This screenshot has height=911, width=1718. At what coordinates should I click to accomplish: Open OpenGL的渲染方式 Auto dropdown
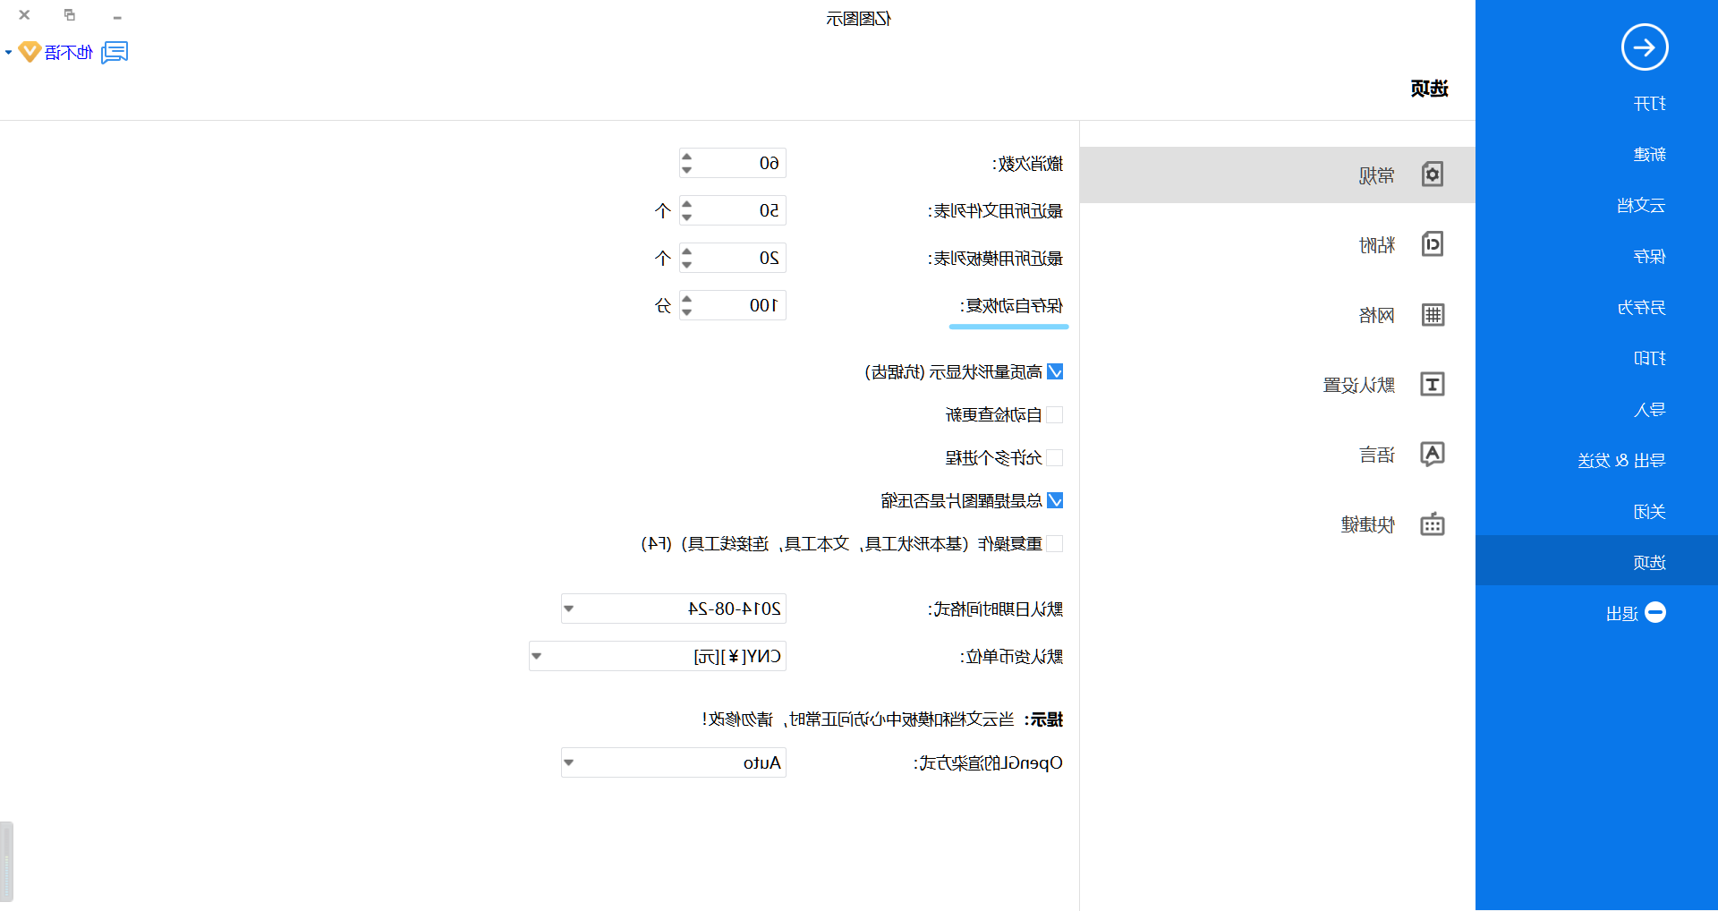674,762
